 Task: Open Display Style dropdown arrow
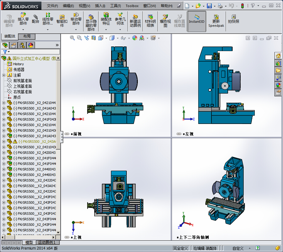(x=118, y=38)
